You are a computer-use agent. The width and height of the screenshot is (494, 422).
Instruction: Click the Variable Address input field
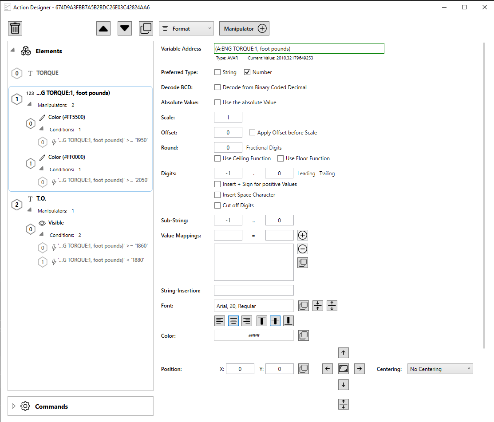(x=299, y=49)
